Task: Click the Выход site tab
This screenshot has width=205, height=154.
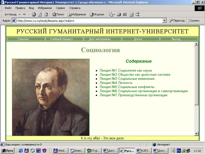Action: click(x=179, y=39)
